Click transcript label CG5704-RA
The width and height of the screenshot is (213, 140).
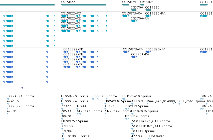pyautogui.click(x=140, y=18)
